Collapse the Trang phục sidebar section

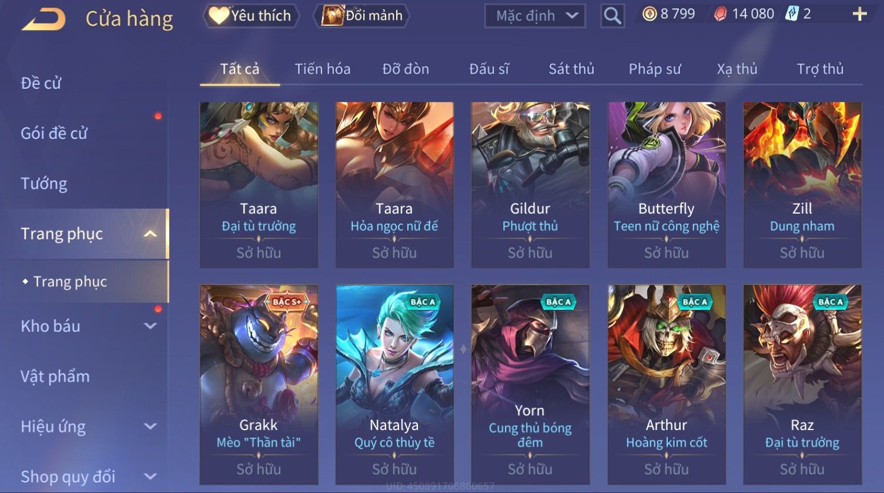click(x=150, y=234)
